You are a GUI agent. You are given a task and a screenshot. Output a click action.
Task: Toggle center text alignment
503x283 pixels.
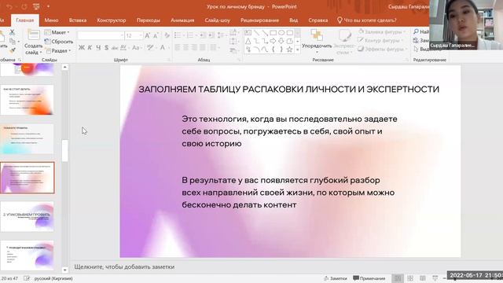click(x=185, y=47)
